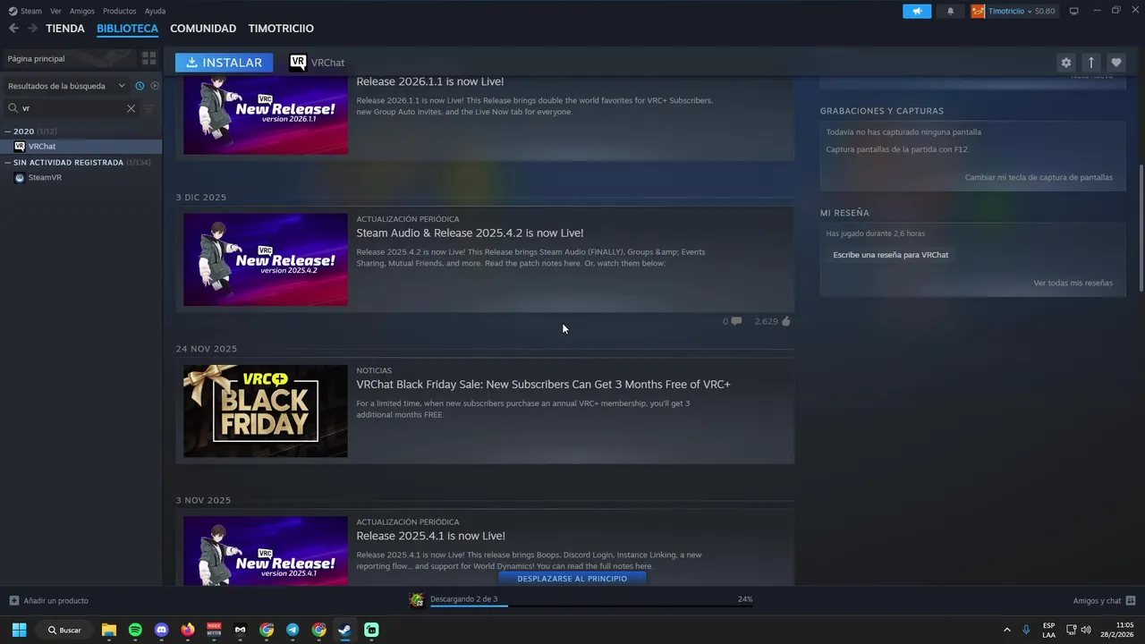Open Ver todas mis reseñas link
Viewport: 1145px width, 644px height.
[1073, 283]
